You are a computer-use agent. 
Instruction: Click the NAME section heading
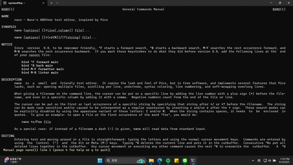(x=5, y=16)
